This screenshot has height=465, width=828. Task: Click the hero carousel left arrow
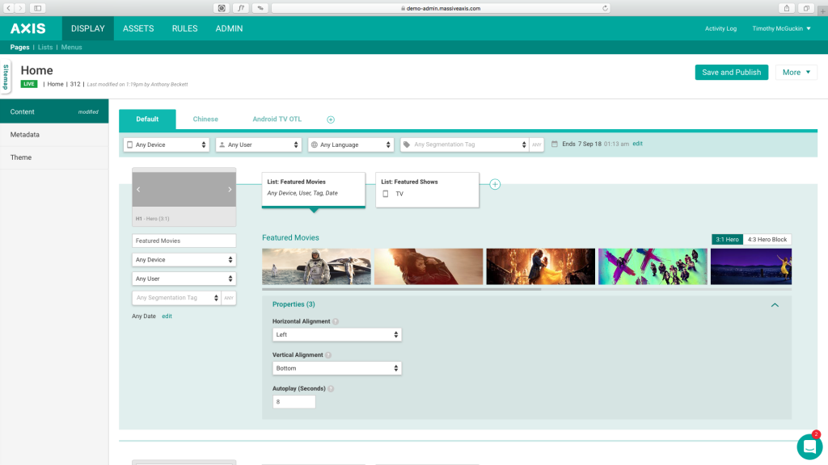[138, 190]
